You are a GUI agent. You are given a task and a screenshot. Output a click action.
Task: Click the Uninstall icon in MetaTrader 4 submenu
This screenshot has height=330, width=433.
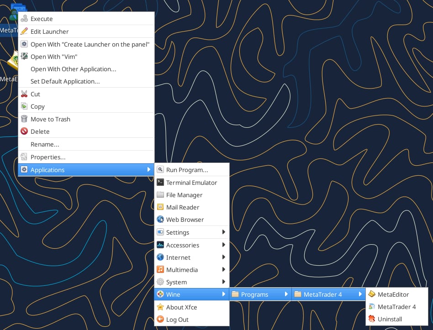coord(372,319)
